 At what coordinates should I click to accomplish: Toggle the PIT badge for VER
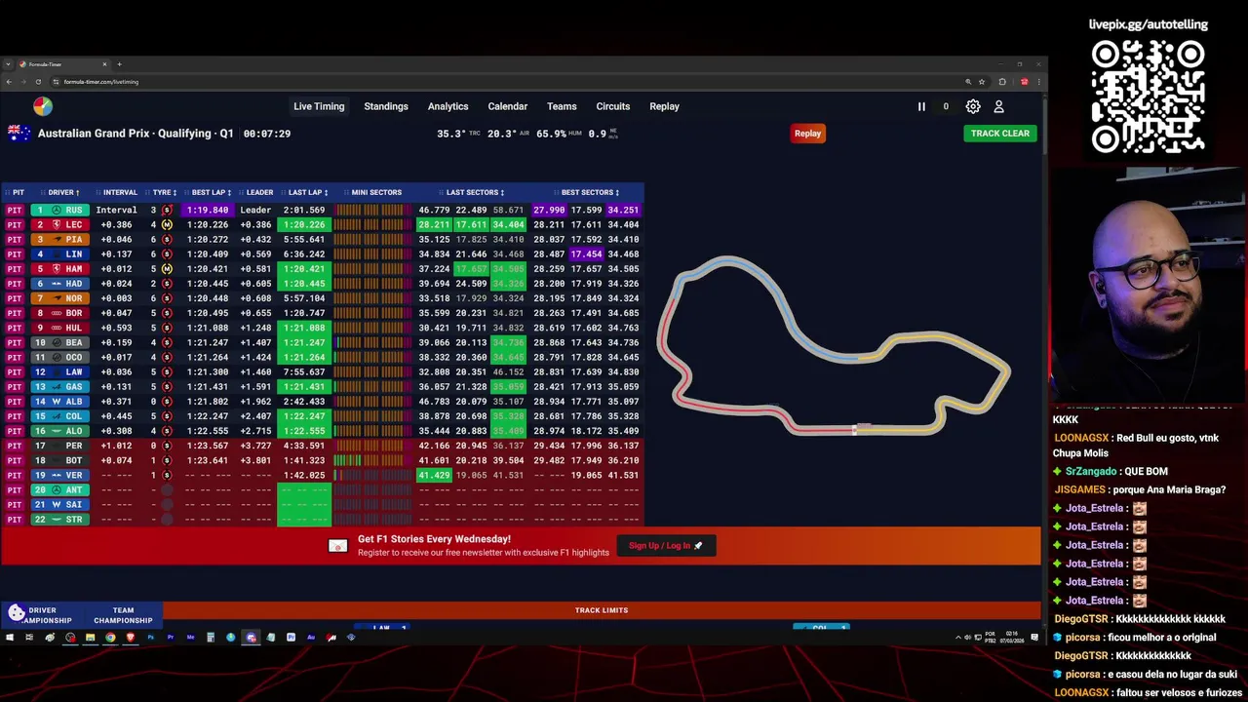15,475
